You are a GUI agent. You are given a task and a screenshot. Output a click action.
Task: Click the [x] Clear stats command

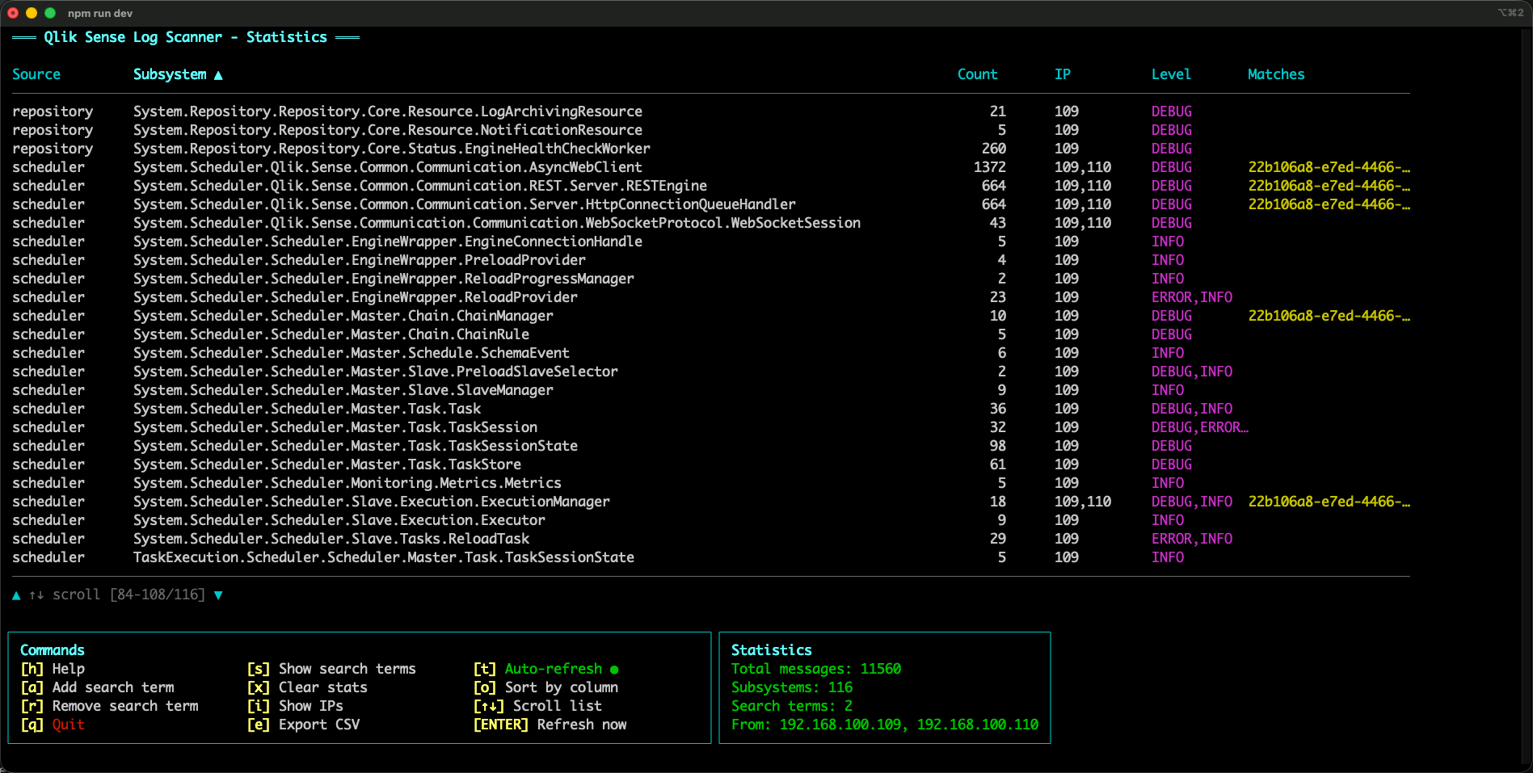click(x=307, y=687)
